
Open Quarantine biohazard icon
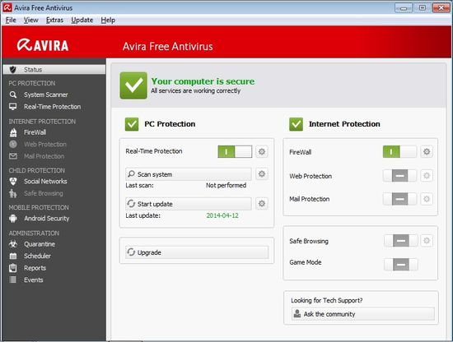(x=12, y=244)
